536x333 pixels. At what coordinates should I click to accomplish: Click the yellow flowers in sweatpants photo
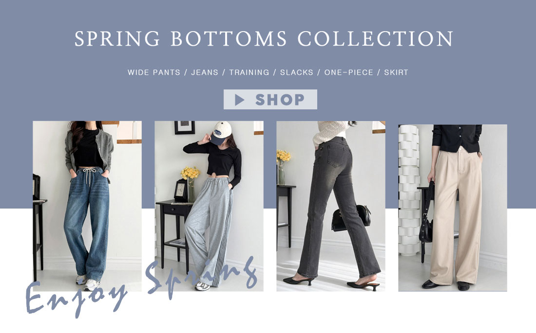click(191, 173)
